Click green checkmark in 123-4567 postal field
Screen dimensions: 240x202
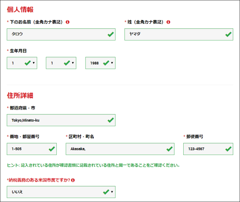pyautogui.click(x=228, y=149)
